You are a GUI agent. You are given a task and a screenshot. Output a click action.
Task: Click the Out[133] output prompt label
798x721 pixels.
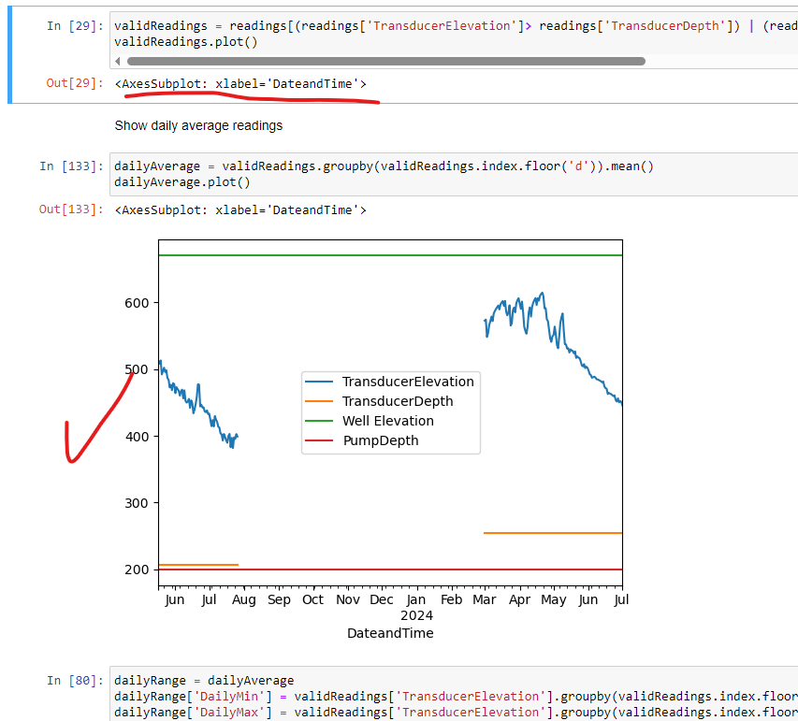(70, 209)
